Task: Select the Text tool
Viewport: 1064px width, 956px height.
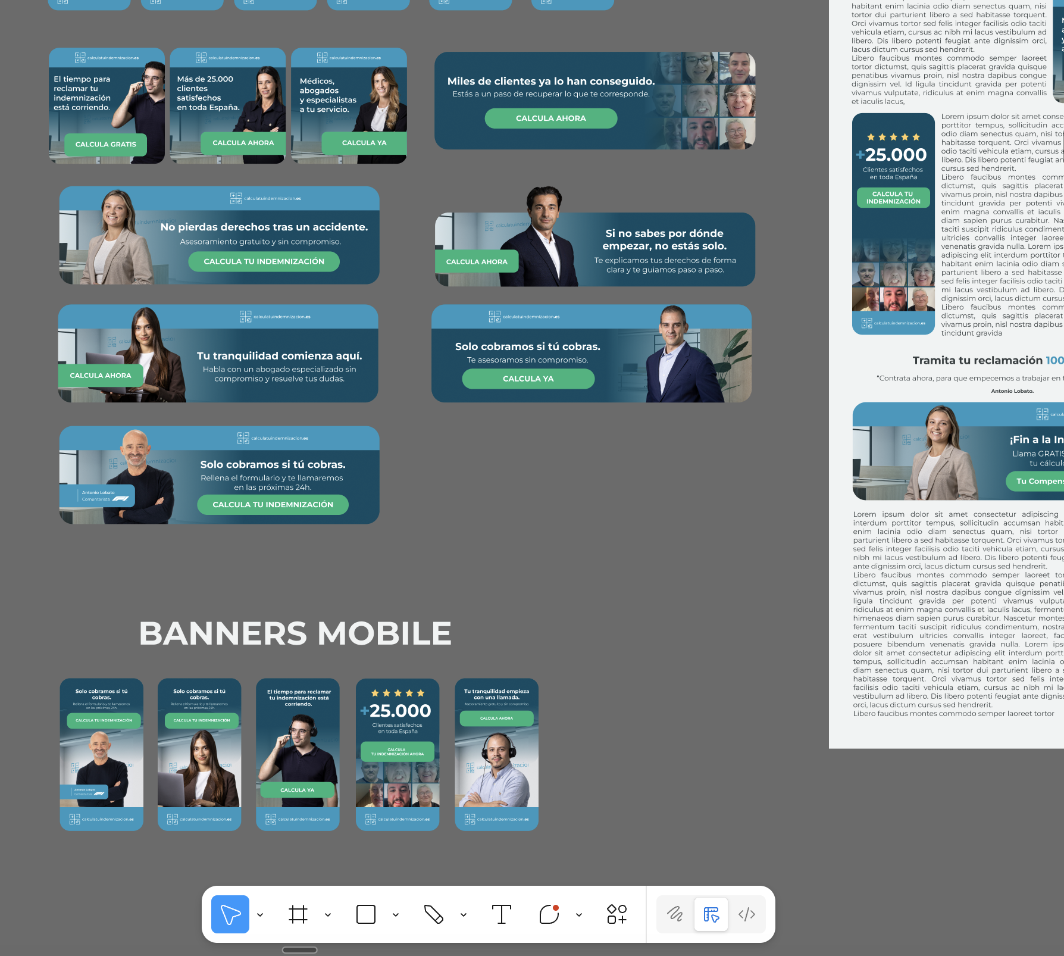Action: click(502, 914)
